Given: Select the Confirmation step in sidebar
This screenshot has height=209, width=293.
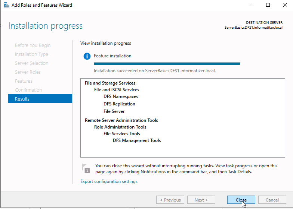Looking at the screenshot, I should coord(28,90).
